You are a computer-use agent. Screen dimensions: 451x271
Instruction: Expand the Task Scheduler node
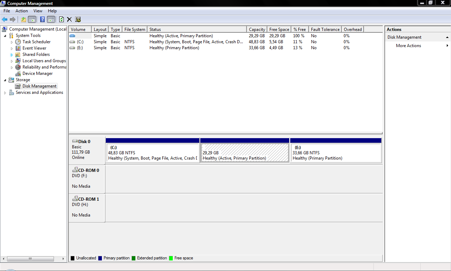coord(12,42)
